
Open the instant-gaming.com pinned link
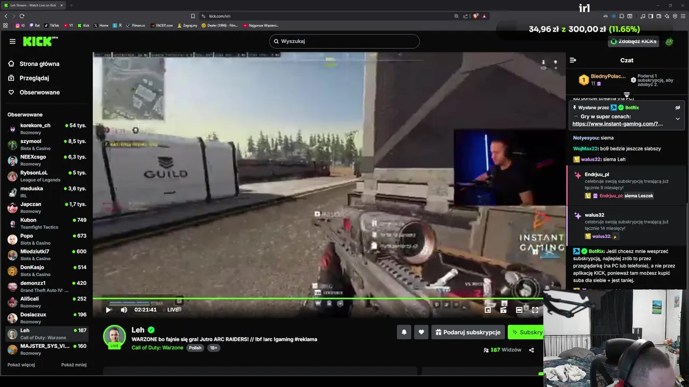pos(617,124)
